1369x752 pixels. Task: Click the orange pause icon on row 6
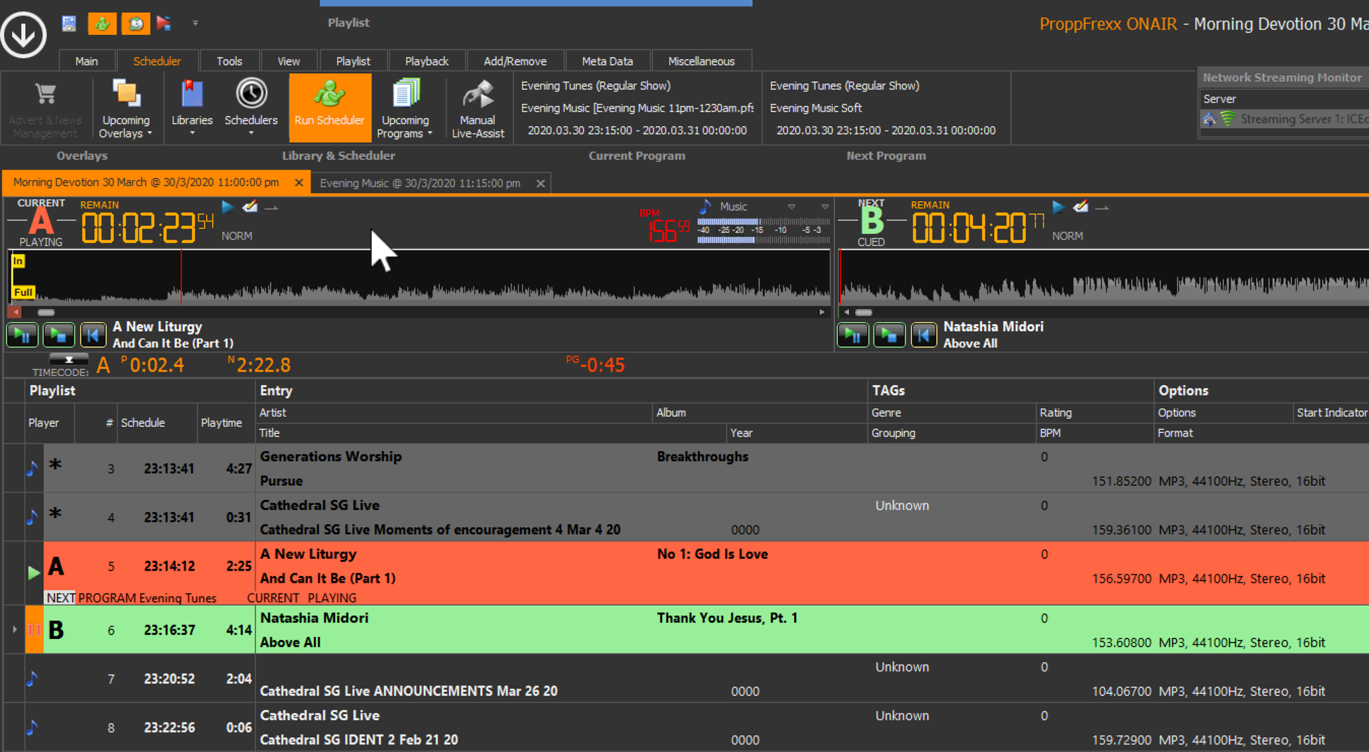click(34, 629)
